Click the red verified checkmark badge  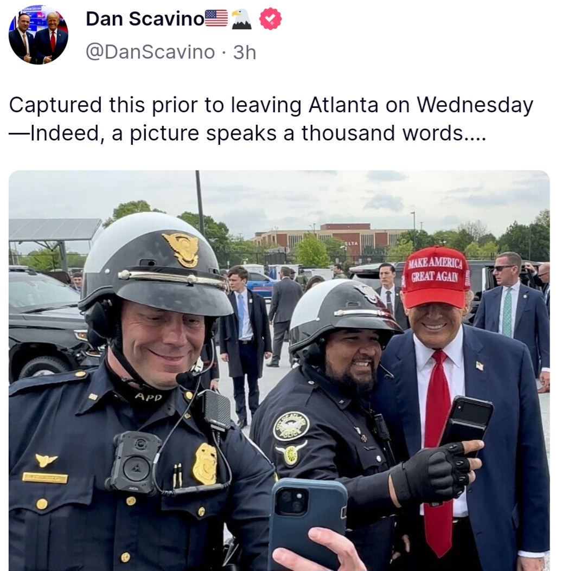(x=270, y=19)
